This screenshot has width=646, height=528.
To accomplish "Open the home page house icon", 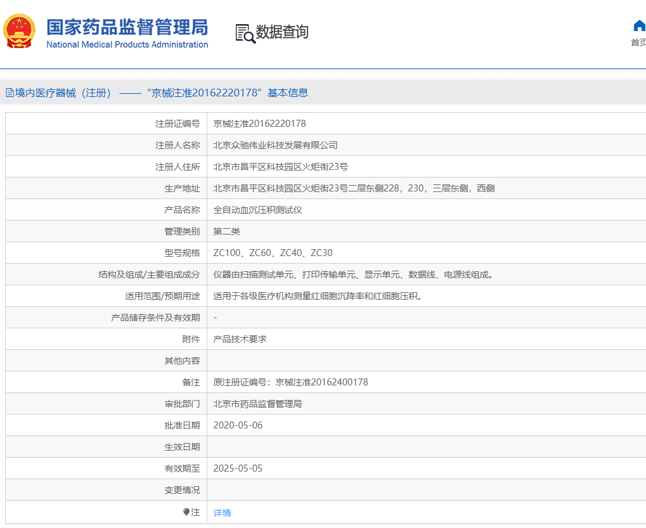I will pos(640,25).
